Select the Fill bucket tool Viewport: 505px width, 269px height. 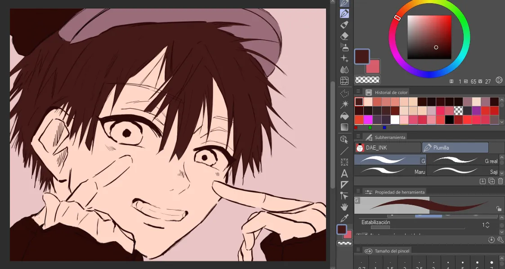coord(344,116)
